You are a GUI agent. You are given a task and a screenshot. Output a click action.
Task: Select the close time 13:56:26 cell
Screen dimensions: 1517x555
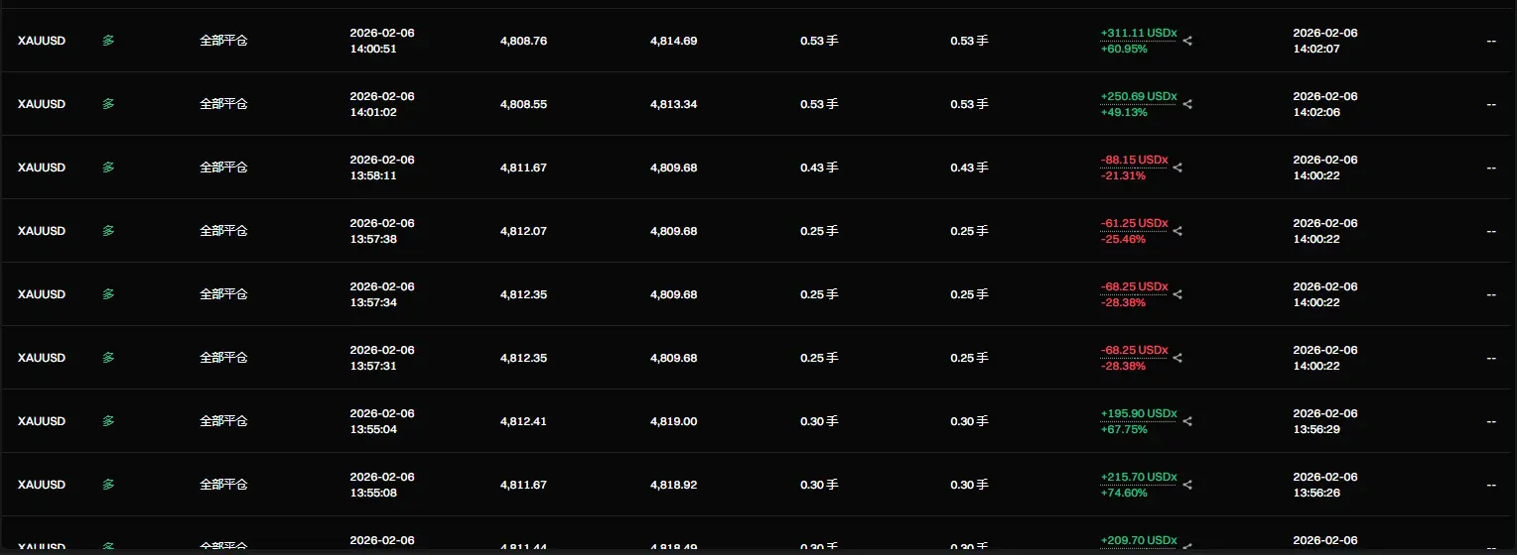click(1325, 485)
